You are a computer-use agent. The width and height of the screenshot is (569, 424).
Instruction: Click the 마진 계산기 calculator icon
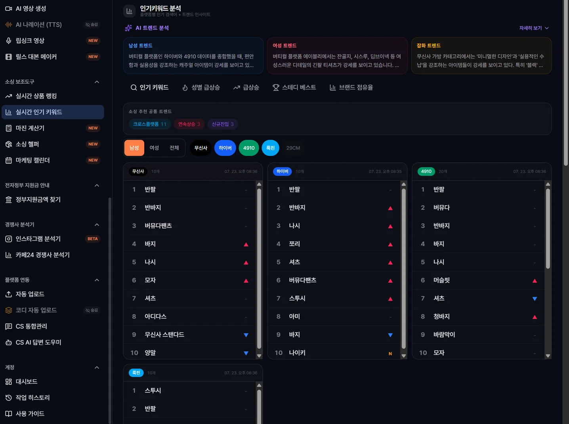point(8,128)
